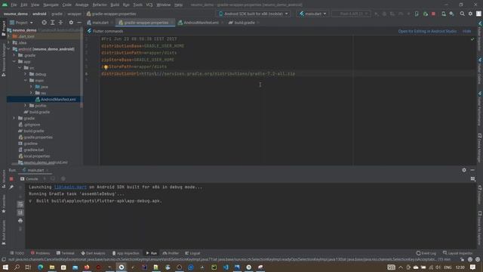The height and width of the screenshot is (272, 483).
Task: Click the Debug bug icon in toolbar
Action: (384, 14)
